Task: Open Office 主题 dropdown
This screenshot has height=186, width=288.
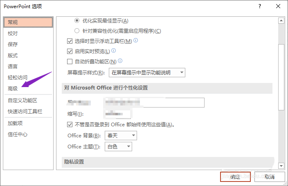Action: point(118,146)
